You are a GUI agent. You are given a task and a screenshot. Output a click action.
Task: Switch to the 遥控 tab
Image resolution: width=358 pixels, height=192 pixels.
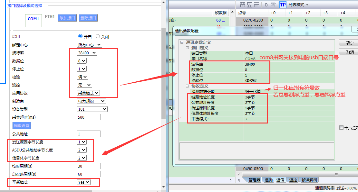293,180
